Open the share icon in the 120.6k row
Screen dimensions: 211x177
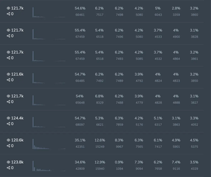8,146
